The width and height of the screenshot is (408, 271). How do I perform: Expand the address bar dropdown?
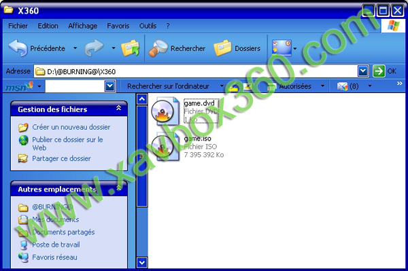click(x=363, y=71)
